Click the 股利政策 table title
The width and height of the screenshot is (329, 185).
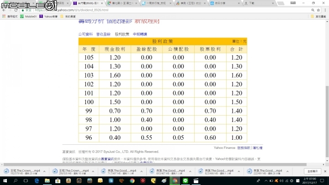[x=163, y=41]
